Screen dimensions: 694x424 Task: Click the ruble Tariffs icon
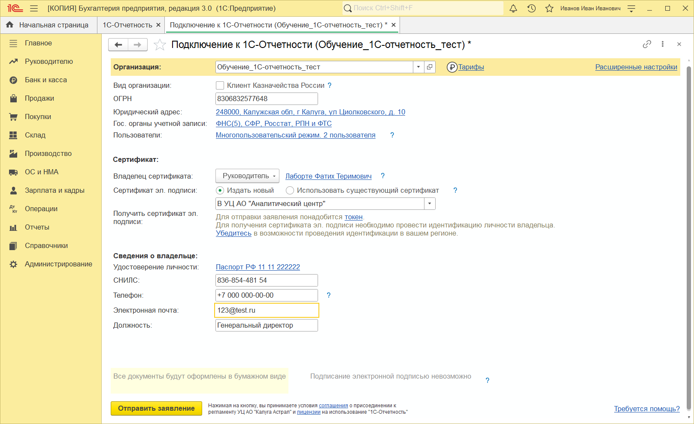click(x=452, y=67)
